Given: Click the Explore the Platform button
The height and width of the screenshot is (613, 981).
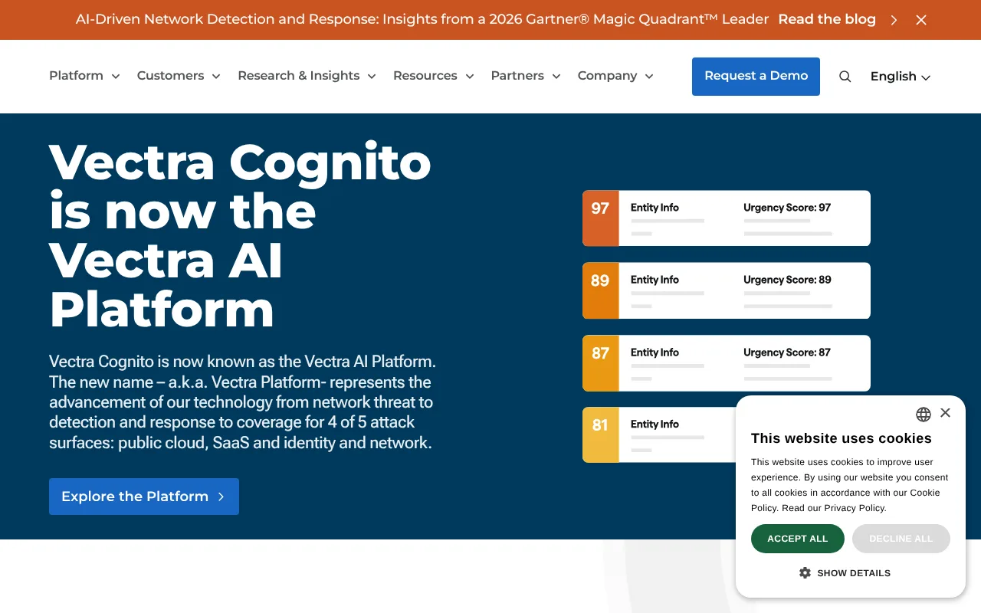Looking at the screenshot, I should coord(144,497).
